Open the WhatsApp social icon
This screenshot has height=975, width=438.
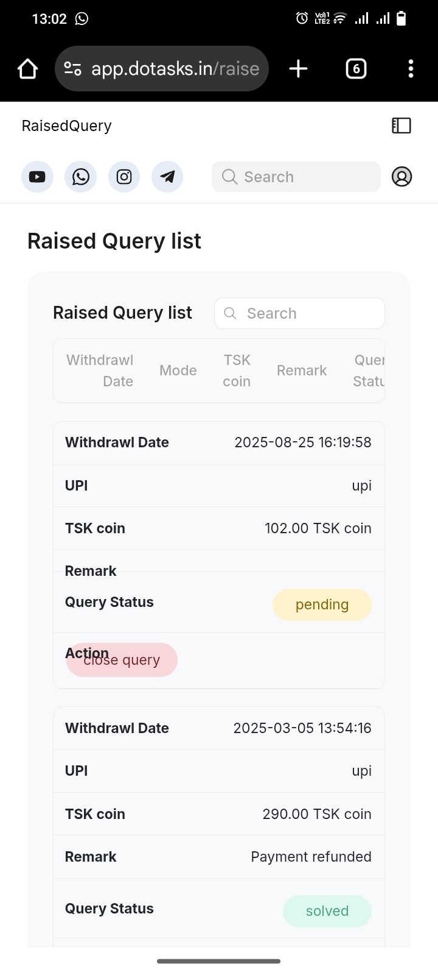tap(80, 177)
